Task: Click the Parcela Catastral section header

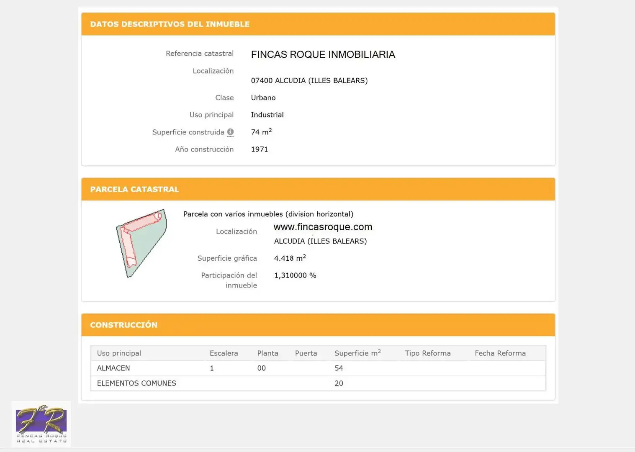Action: (318, 189)
